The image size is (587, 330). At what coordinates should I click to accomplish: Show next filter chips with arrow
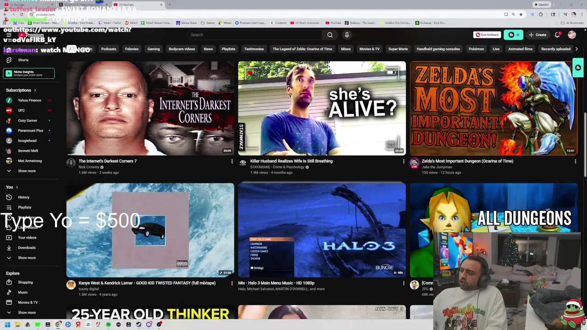tap(576, 49)
